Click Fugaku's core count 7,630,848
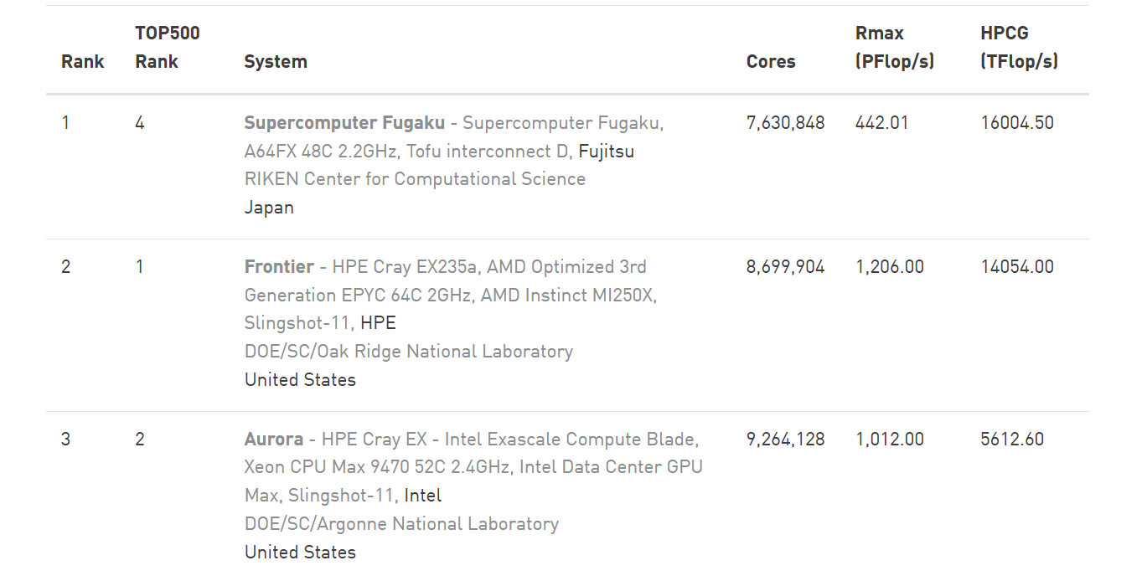The width and height of the screenshot is (1147, 581). [785, 123]
